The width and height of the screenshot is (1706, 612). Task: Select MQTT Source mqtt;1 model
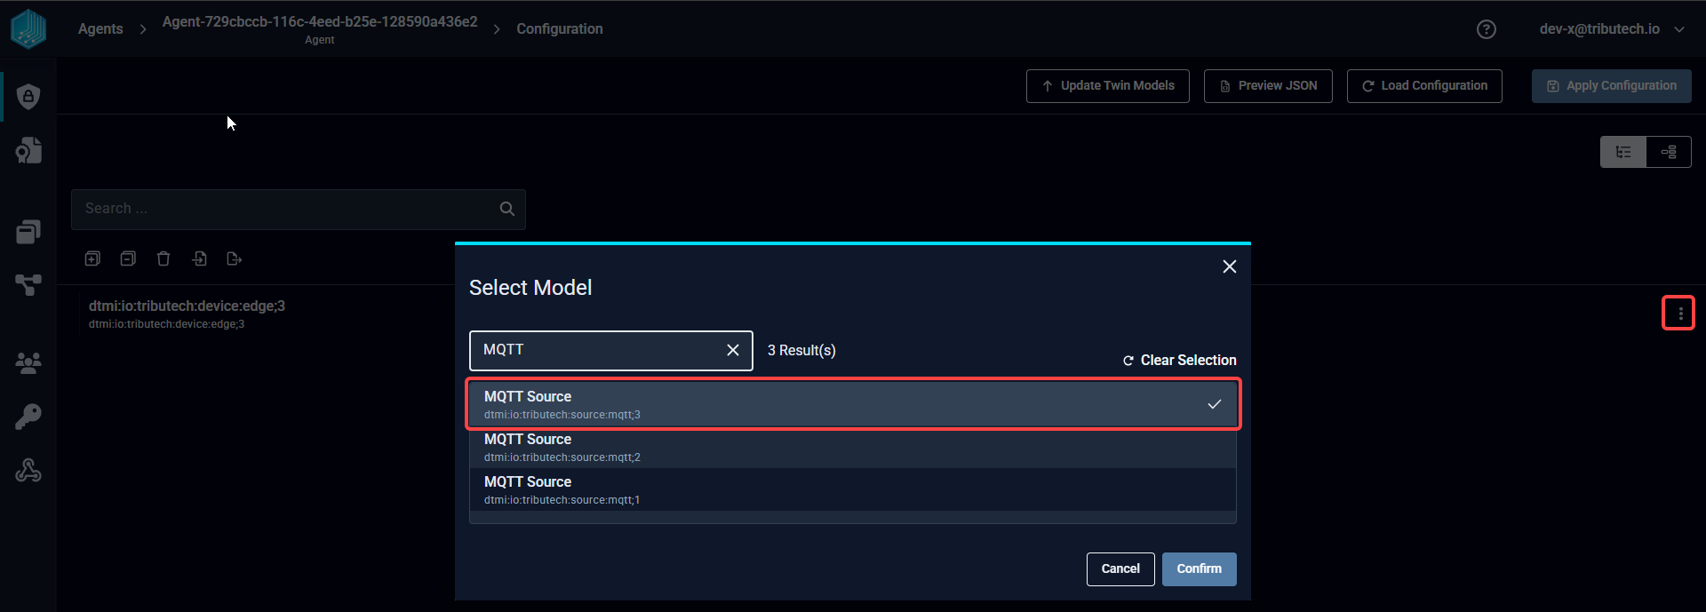(x=853, y=490)
